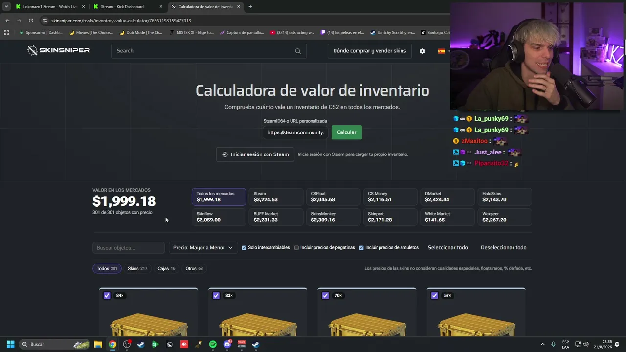Open the Dub Mode bookmark
Image resolution: width=626 pixels, height=352 pixels.
[x=141, y=33]
